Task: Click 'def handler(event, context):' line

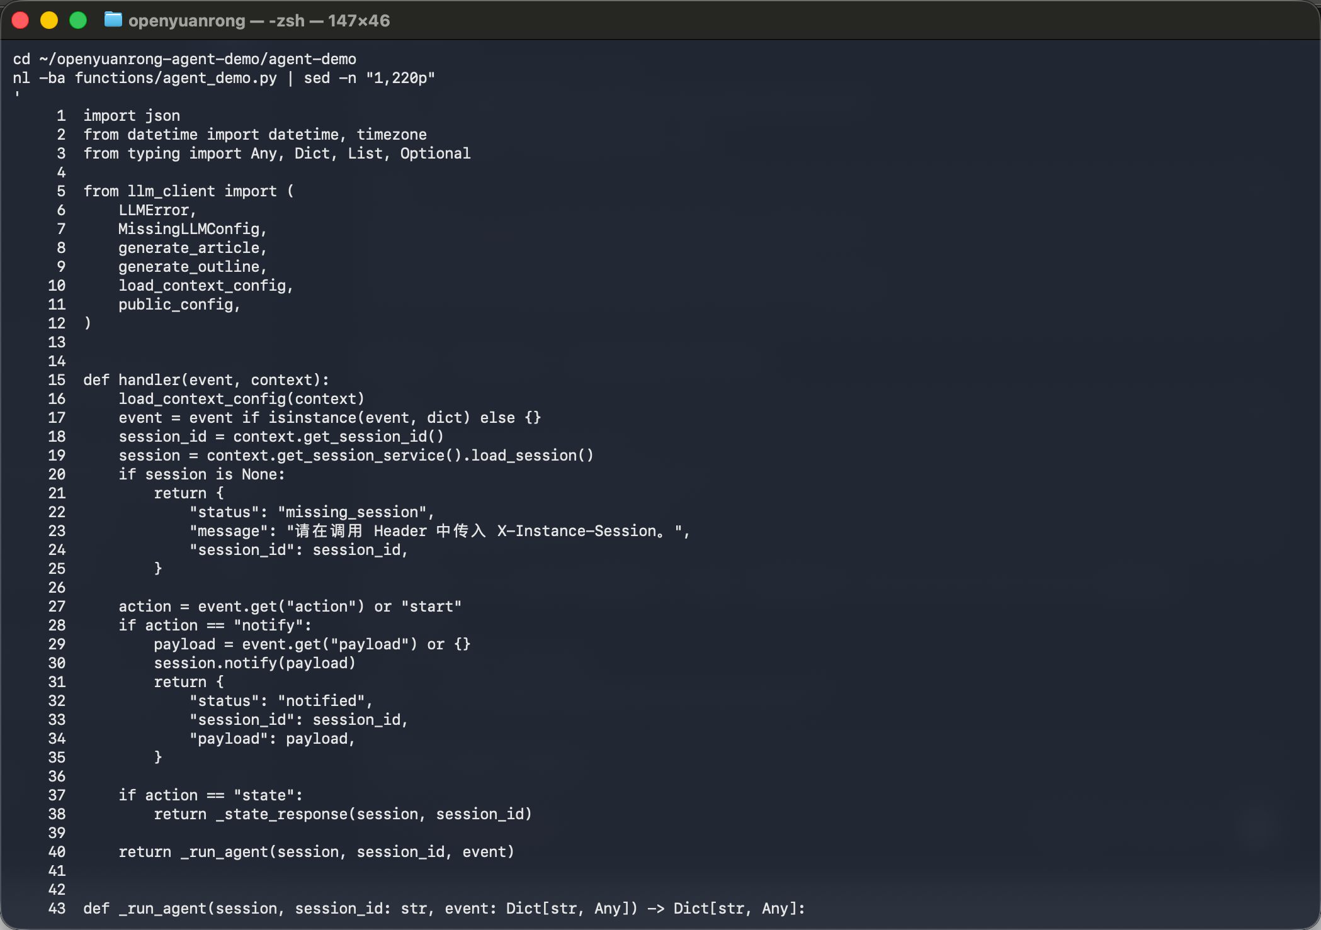Action: (x=206, y=380)
